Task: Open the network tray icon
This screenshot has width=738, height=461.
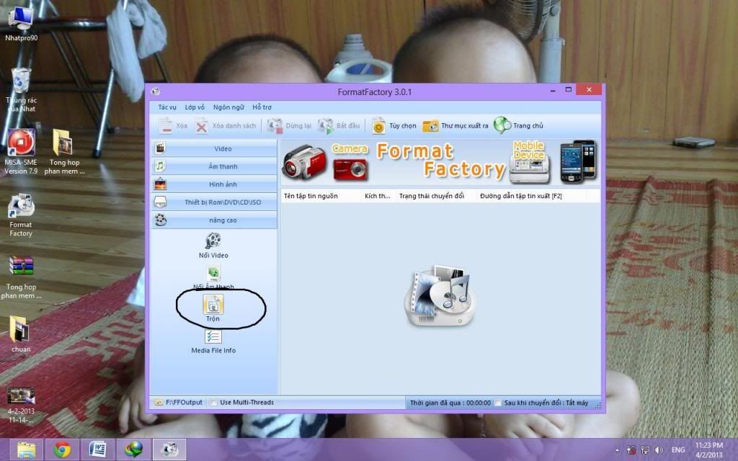Action: (x=645, y=450)
